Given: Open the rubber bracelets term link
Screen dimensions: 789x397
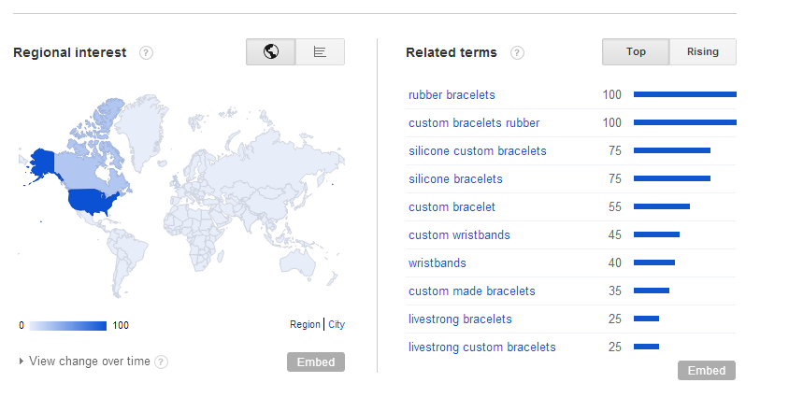Looking at the screenshot, I should pos(452,95).
